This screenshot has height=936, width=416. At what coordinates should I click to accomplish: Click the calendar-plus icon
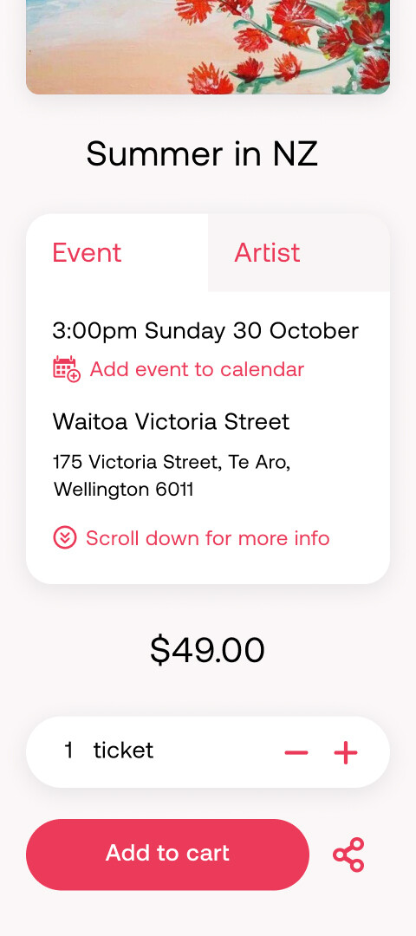click(x=66, y=369)
